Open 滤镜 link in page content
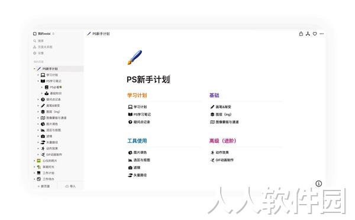Screen dimensions: 355x220 pyautogui.click(x=134, y=168)
